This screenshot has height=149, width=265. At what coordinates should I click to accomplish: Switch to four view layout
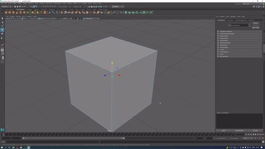(x=2, y=54)
